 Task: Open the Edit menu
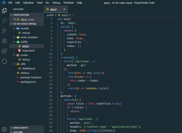[18, 3]
